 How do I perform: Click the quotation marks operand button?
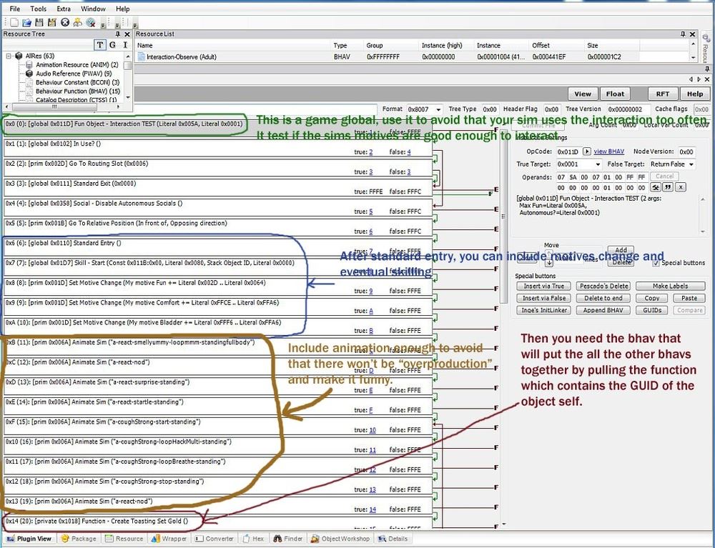click(x=668, y=187)
